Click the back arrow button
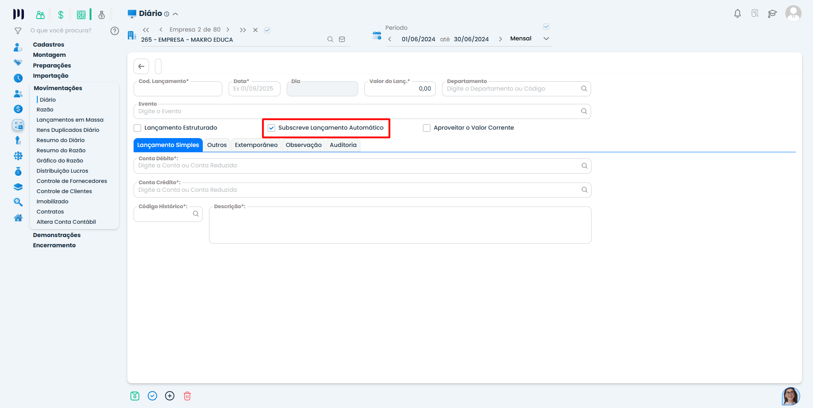This screenshot has width=813, height=408. [x=141, y=66]
